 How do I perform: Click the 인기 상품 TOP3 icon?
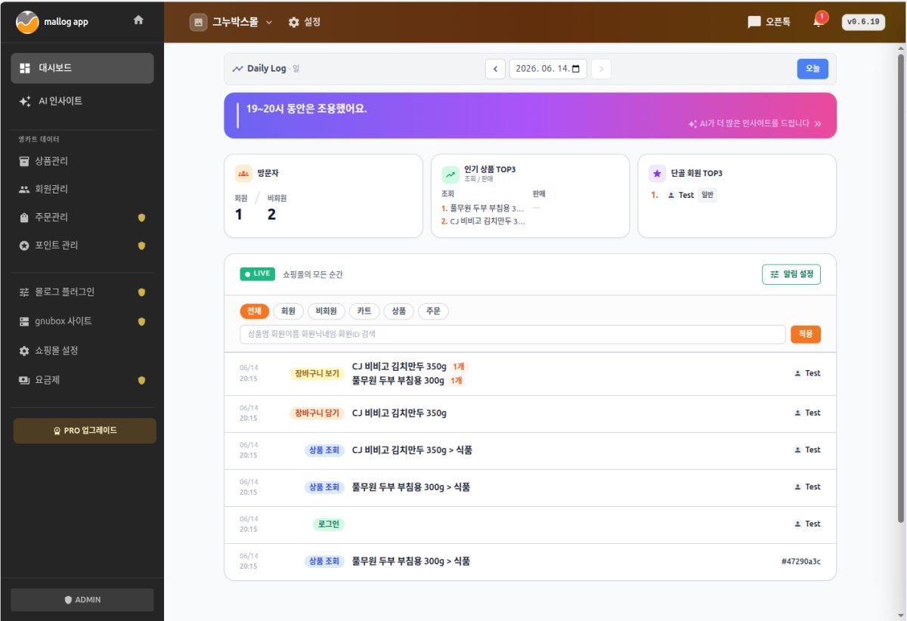(450, 174)
